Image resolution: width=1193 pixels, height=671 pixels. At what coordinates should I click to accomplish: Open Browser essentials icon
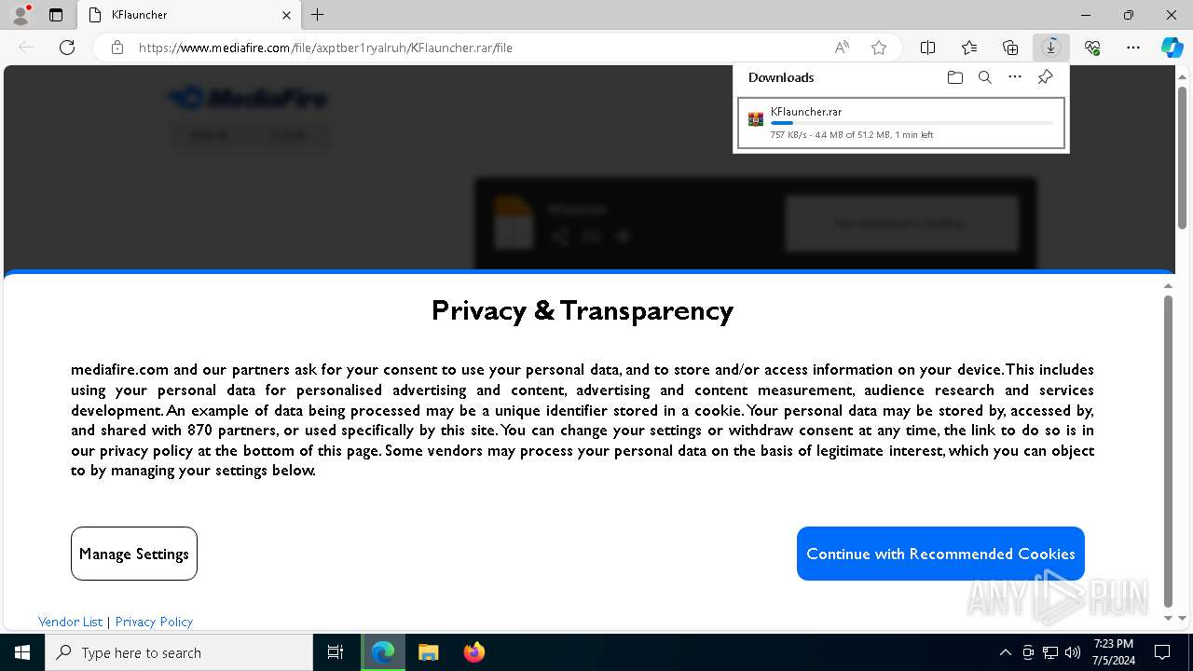pos(1092,48)
